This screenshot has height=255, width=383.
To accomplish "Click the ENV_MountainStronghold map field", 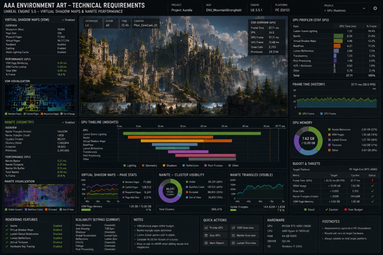I will click(x=224, y=8).
